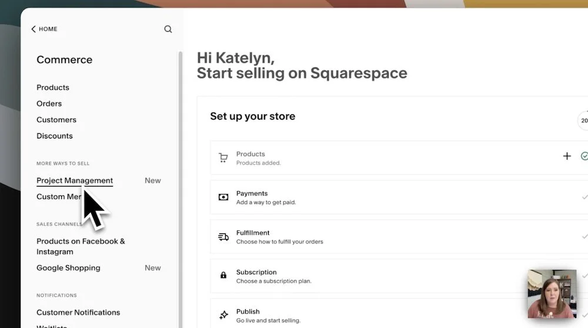
Task: Add product using the plus icon
Action: (567, 156)
